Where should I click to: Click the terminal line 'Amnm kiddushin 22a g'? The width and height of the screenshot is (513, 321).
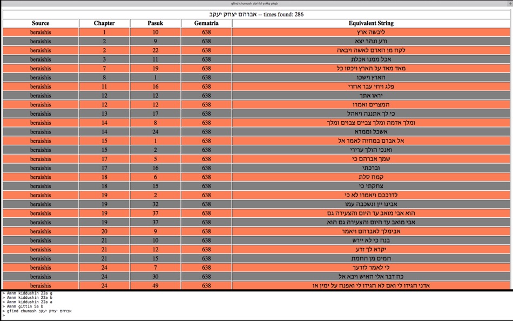tap(30, 293)
